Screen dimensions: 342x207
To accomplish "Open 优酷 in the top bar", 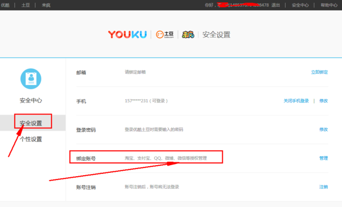I will (x=5, y=5).
